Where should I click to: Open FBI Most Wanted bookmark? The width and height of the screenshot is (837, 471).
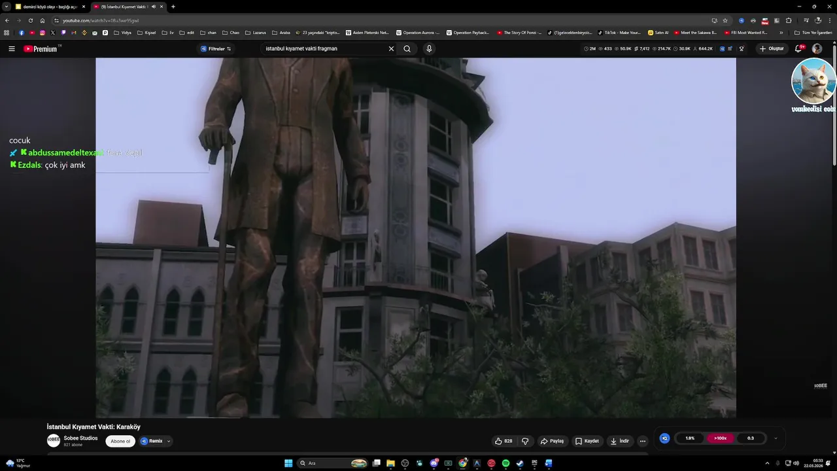click(745, 33)
